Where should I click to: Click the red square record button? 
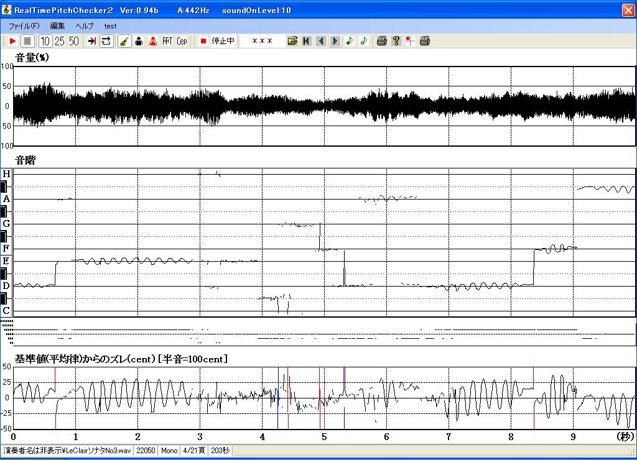[203, 41]
